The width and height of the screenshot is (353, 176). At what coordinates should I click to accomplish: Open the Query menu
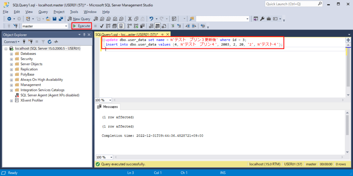click(x=43, y=12)
